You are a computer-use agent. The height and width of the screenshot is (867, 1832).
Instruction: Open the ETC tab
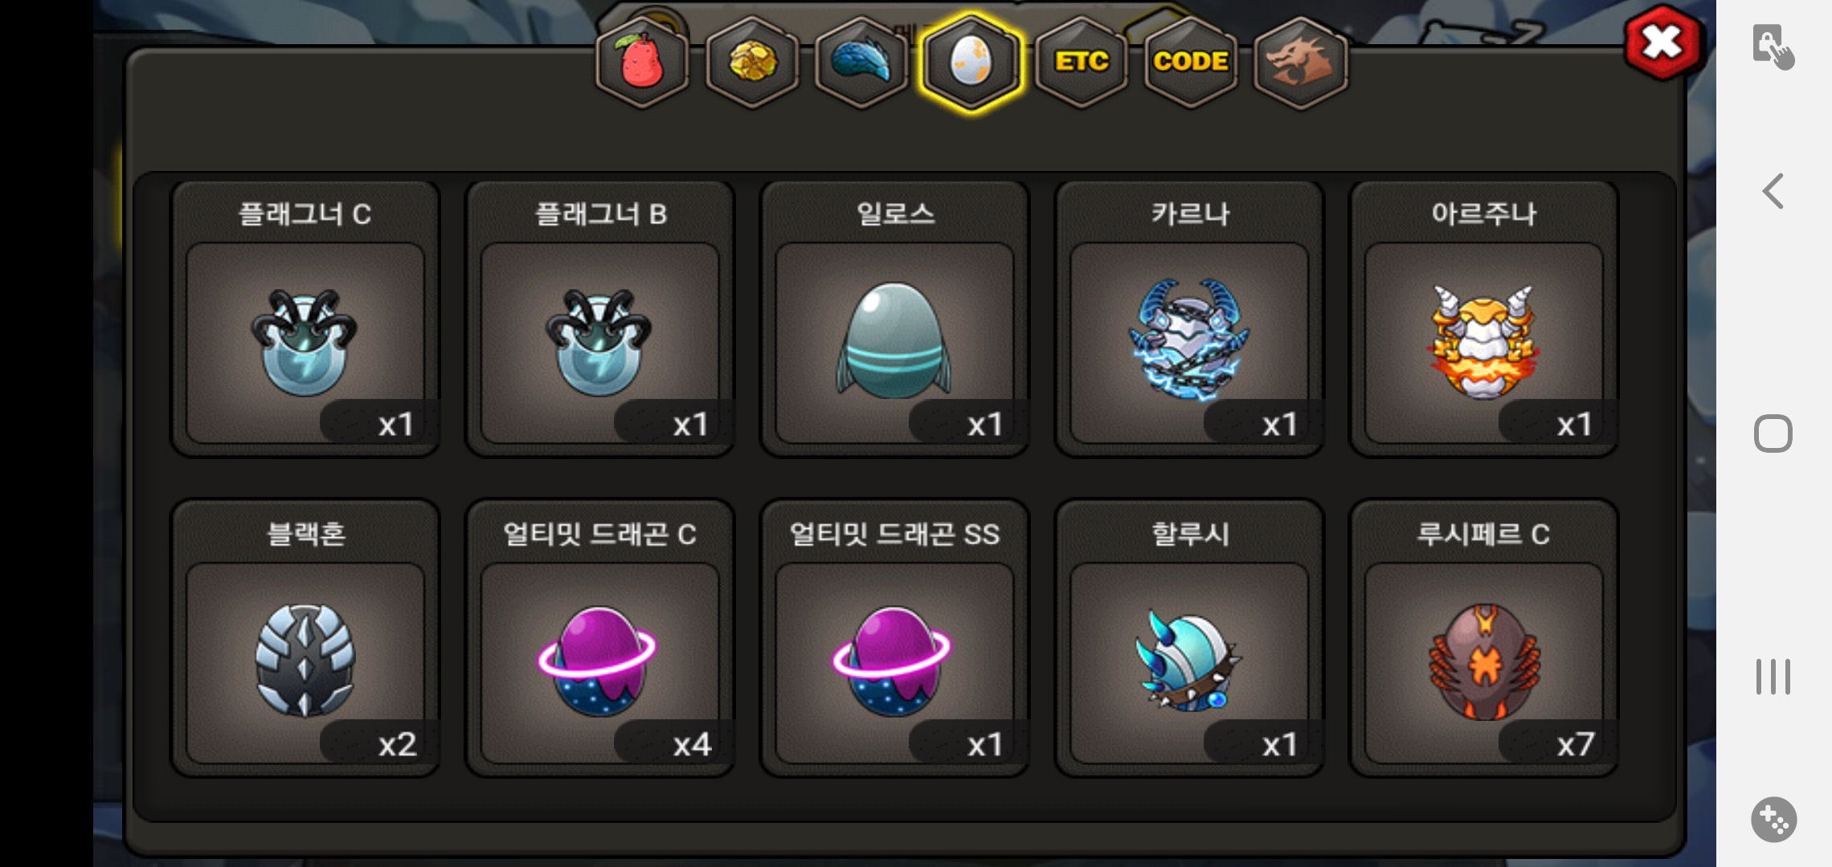coord(1082,63)
